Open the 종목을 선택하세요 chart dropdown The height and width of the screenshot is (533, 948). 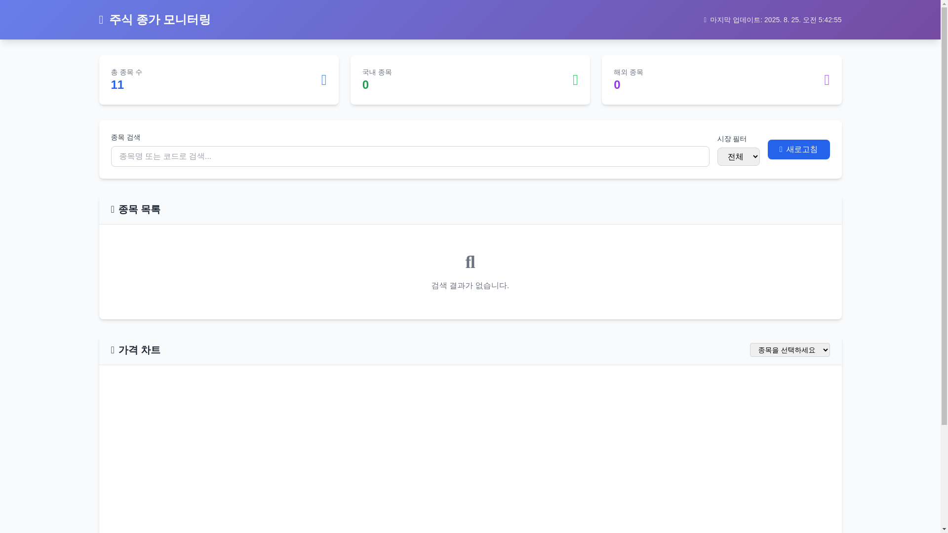[790, 350]
